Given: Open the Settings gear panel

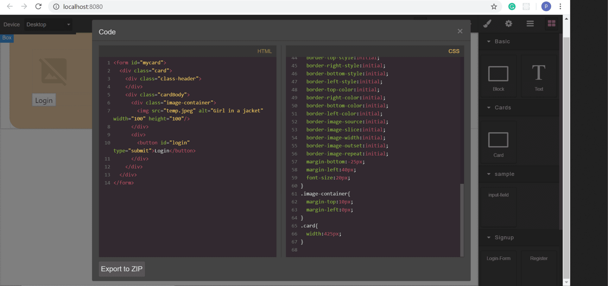Looking at the screenshot, I should point(509,24).
